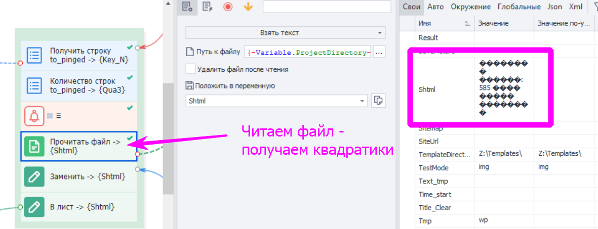Click the vertical scrollbar beside the project canvas
This screenshot has width=598, height=229.
168,136
